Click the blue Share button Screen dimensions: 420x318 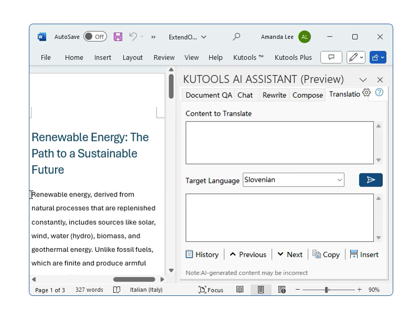[378, 57]
